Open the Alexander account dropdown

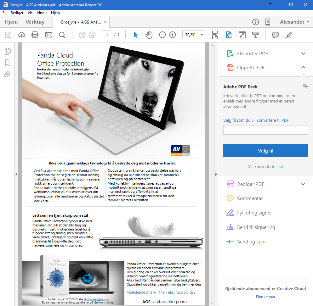(x=294, y=22)
